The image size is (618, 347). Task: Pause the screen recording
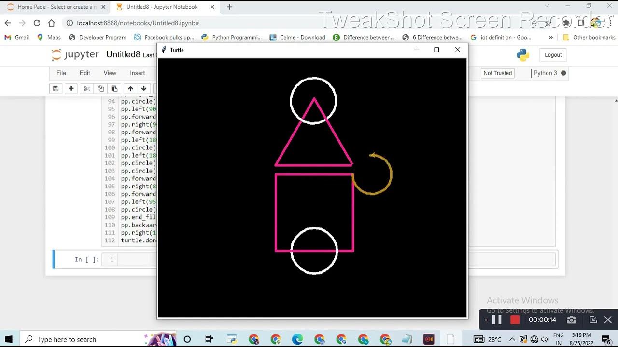pyautogui.click(x=497, y=320)
